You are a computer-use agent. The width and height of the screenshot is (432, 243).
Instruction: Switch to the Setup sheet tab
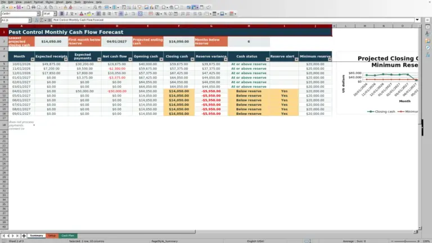[52, 236]
